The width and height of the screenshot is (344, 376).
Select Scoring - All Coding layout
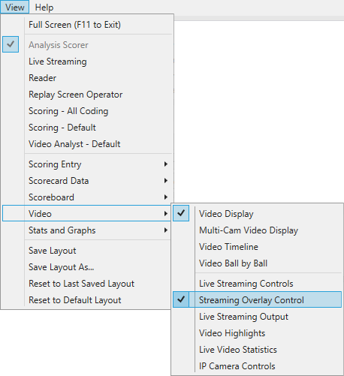pyautogui.click(x=87, y=111)
